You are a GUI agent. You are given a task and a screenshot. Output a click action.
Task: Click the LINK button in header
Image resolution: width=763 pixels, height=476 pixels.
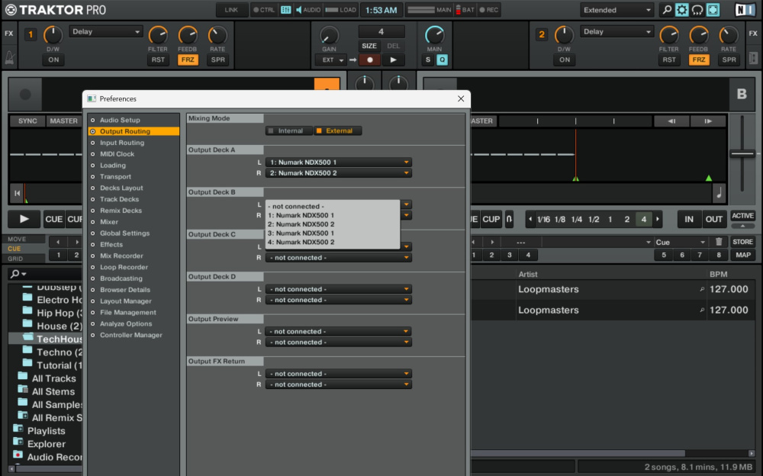click(231, 10)
